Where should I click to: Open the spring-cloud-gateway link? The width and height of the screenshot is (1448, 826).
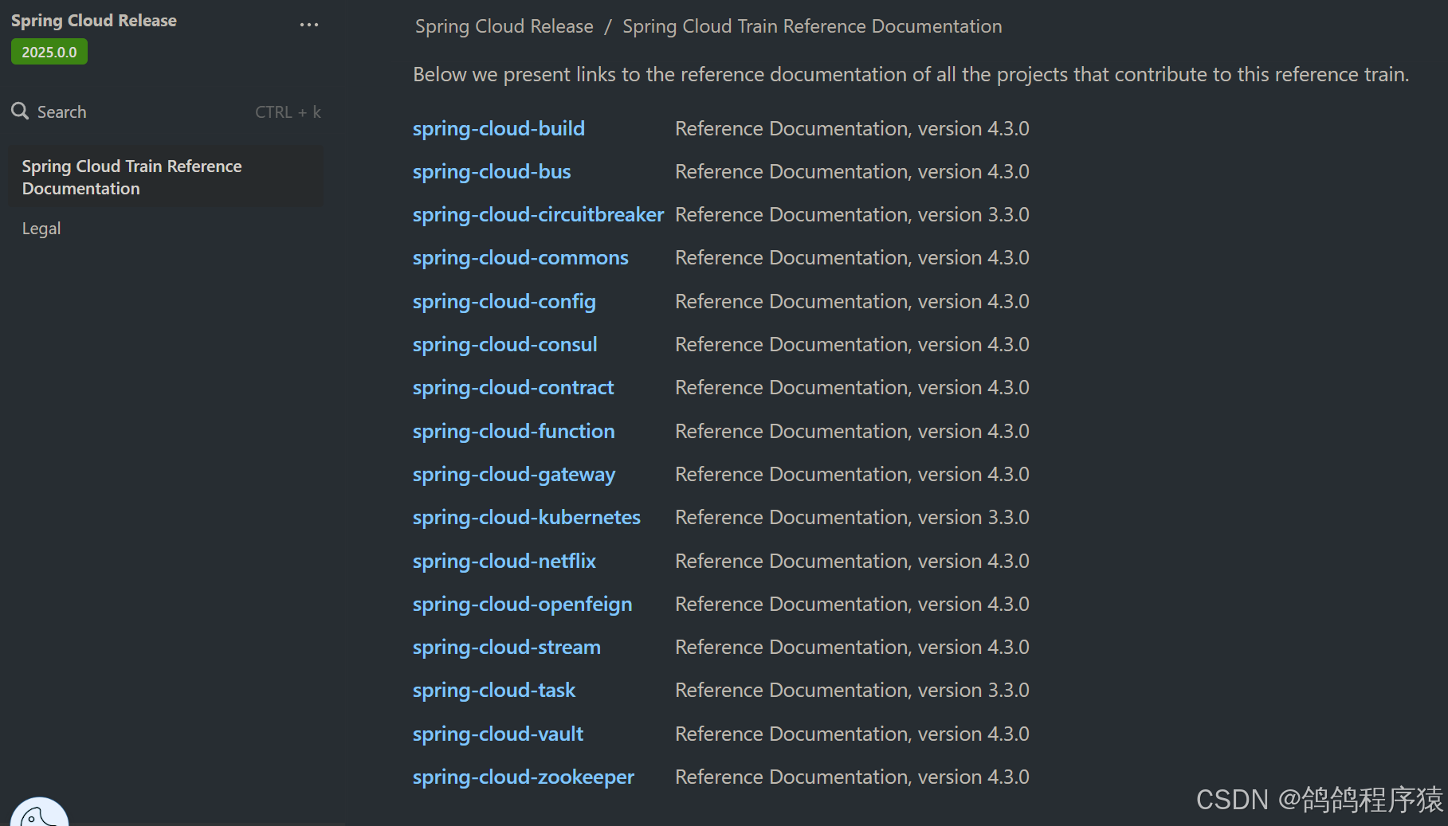coord(514,474)
